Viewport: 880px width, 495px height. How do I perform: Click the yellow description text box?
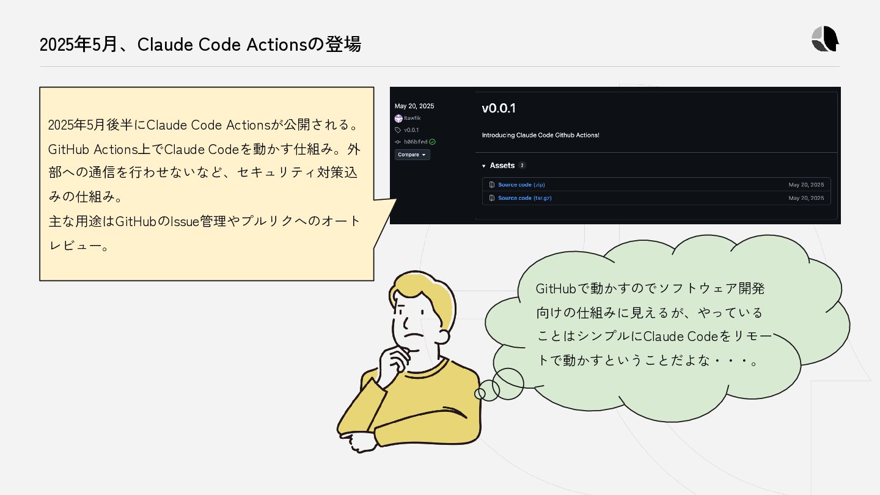click(207, 184)
